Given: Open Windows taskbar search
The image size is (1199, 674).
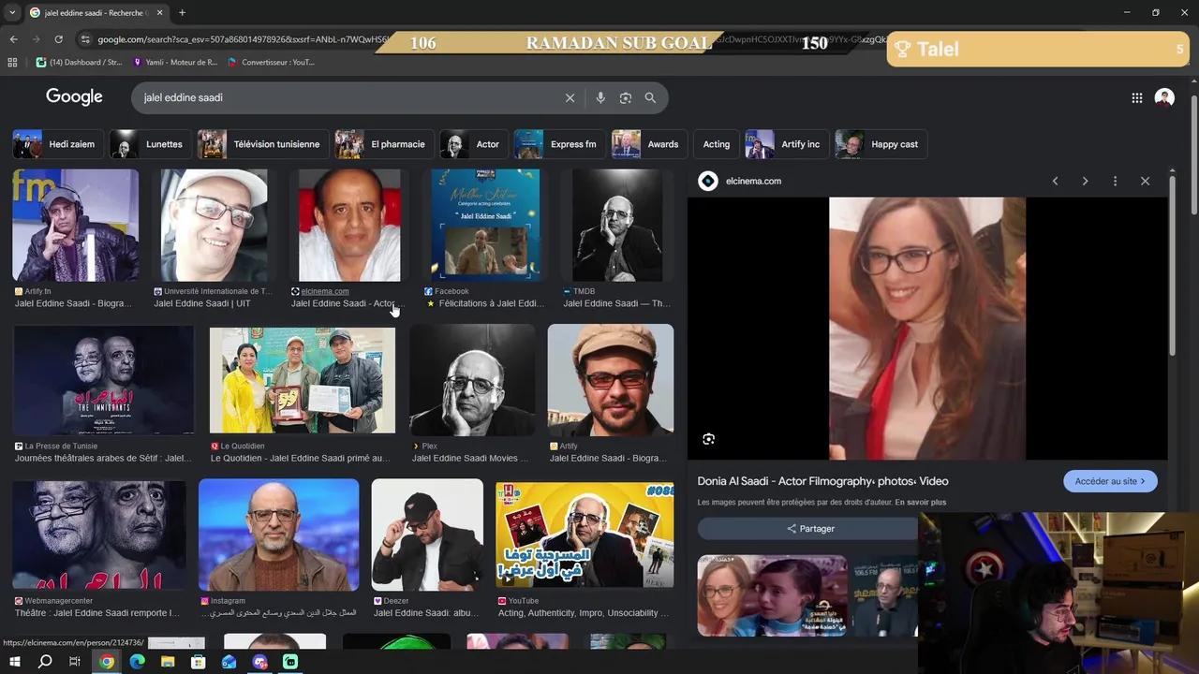Looking at the screenshot, I should click(x=45, y=662).
